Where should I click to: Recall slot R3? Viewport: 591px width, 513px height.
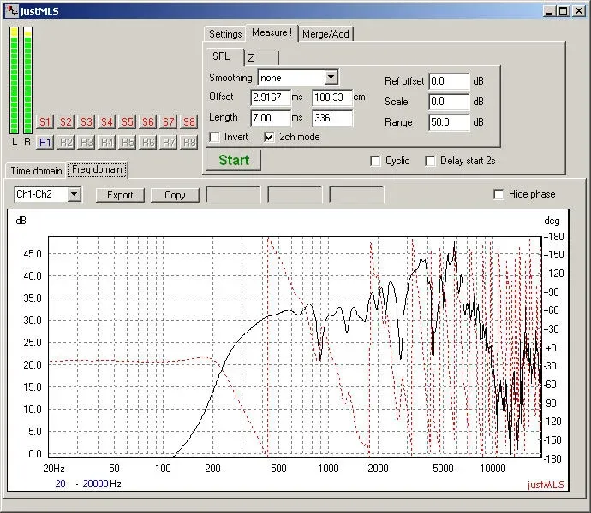tap(87, 143)
